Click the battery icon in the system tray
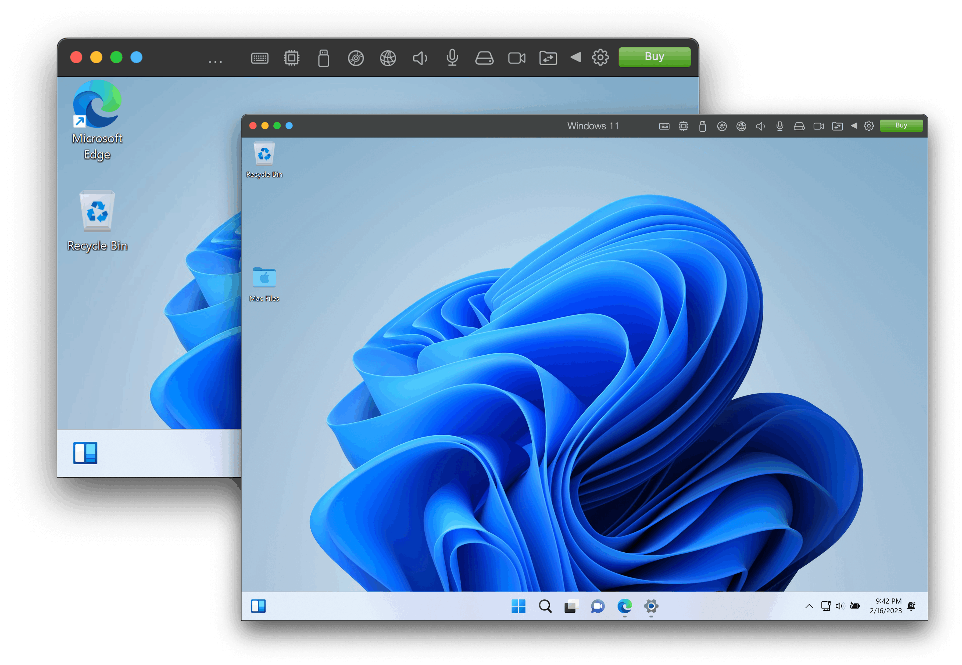This screenshot has height=665, width=962. pyautogui.click(x=855, y=605)
